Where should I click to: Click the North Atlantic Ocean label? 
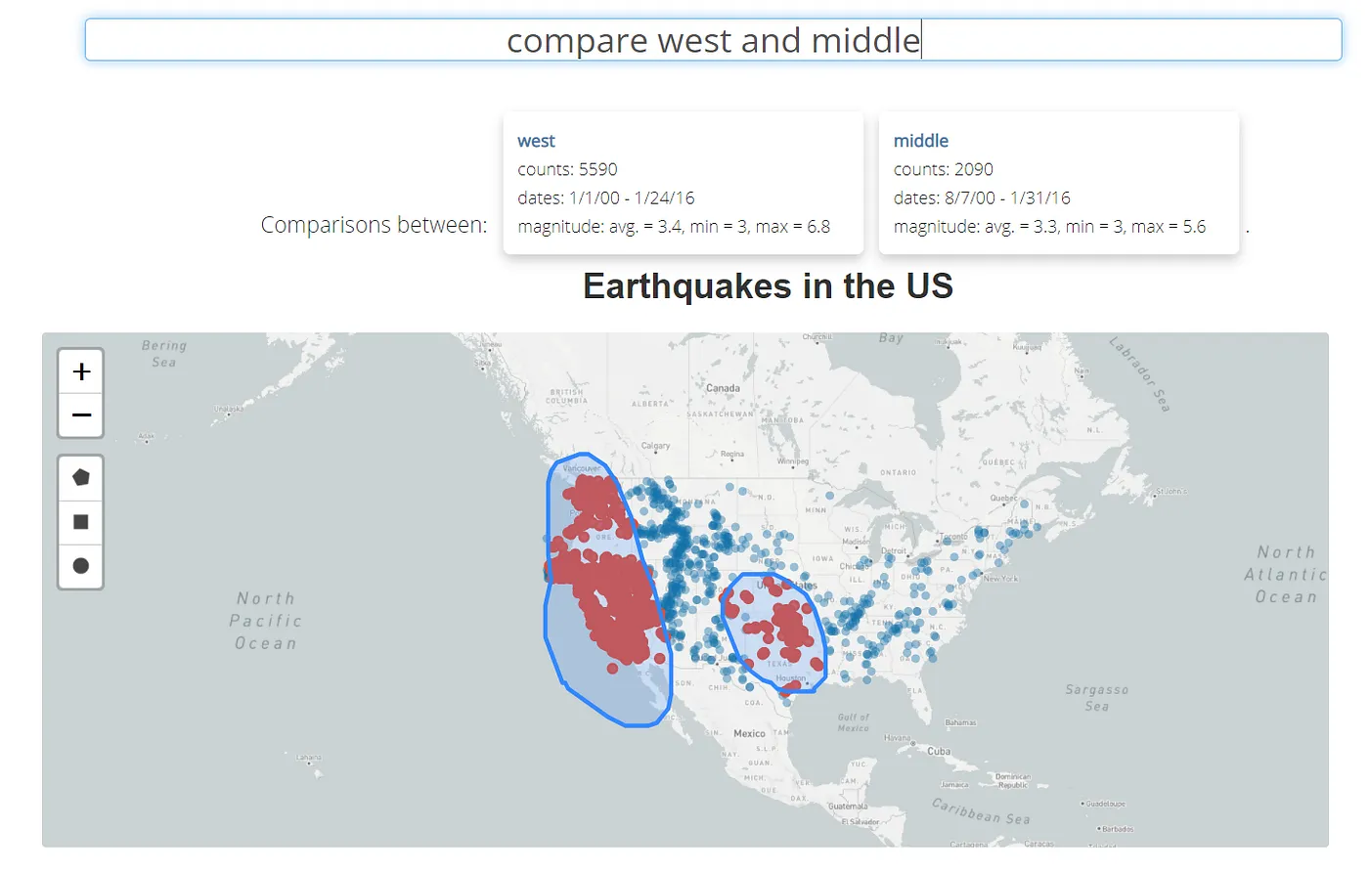pyautogui.click(x=1285, y=575)
